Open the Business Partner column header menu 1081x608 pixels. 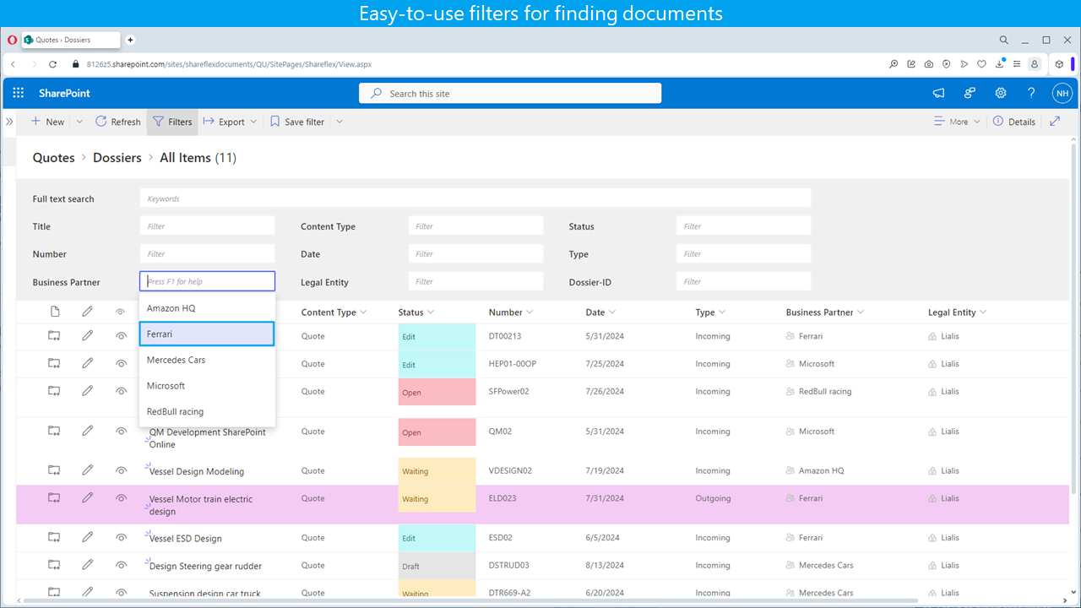point(825,312)
